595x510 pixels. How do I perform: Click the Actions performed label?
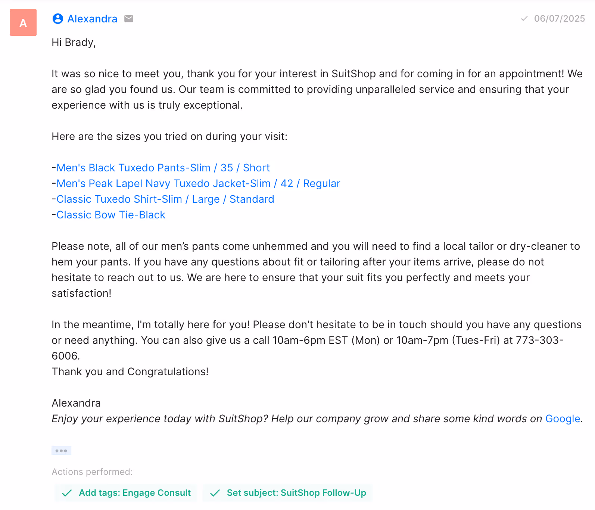(92, 472)
